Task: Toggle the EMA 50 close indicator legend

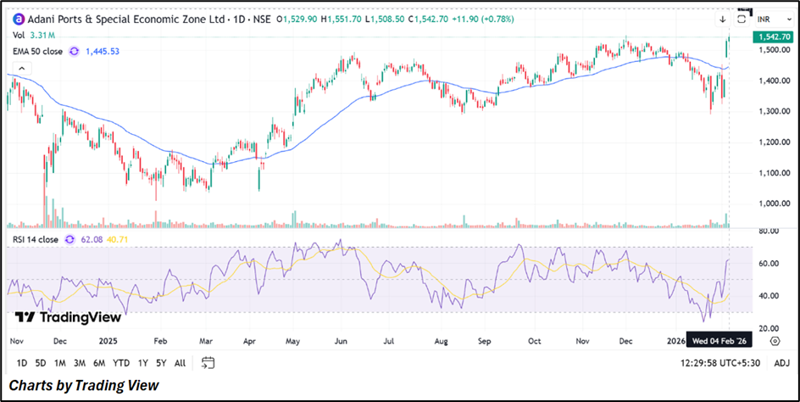Action: (x=37, y=52)
